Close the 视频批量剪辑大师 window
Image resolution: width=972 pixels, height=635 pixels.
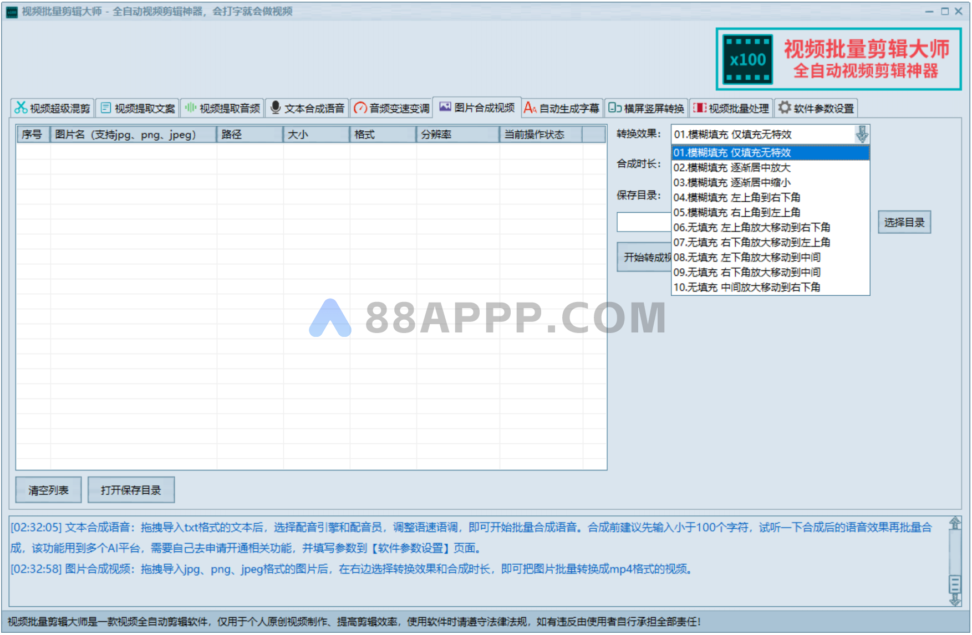959,11
